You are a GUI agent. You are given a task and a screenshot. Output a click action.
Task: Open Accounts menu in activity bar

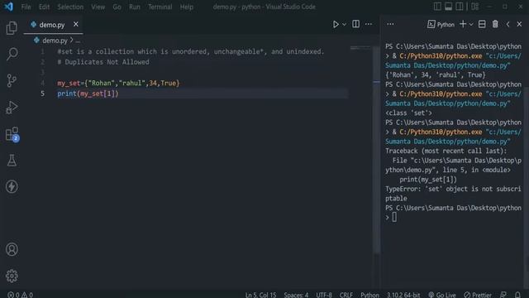[x=12, y=249]
